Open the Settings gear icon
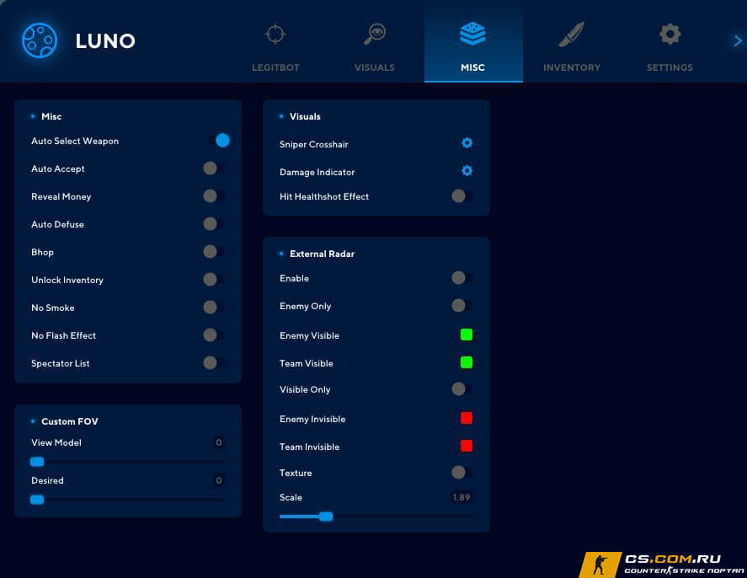Image resolution: width=747 pixels, height=578 pixels. (670, 35)
